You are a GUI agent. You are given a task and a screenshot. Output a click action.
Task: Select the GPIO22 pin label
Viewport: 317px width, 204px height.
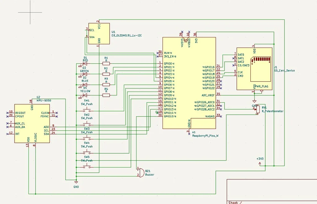coord(210,88)
